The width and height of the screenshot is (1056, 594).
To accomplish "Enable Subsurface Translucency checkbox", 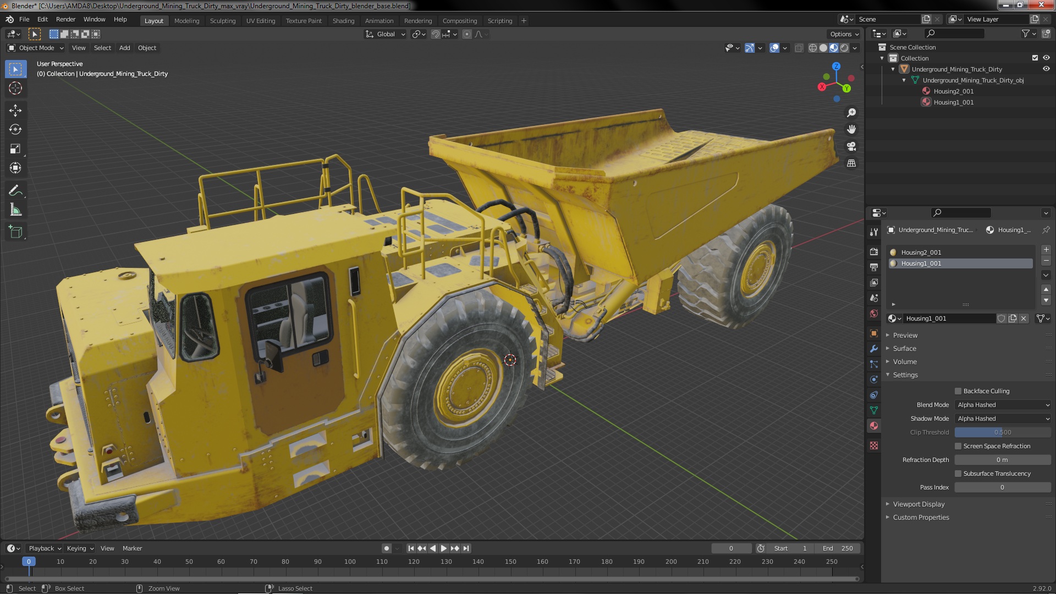I will [x=958, y=474].
